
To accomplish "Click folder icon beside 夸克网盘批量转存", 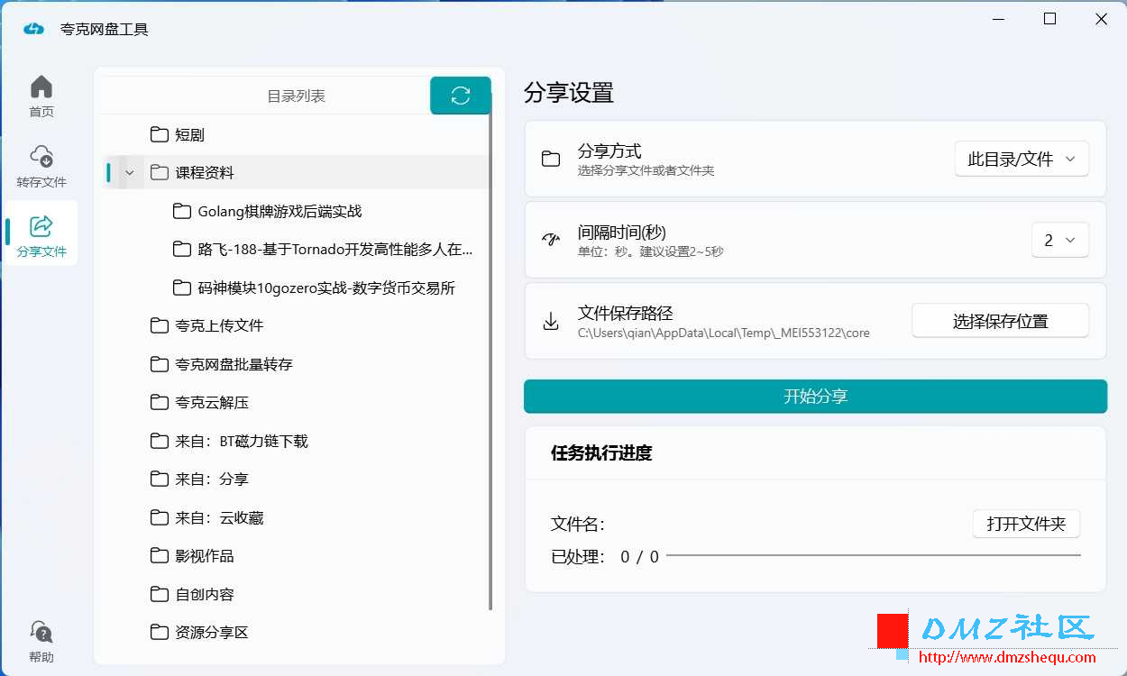I will click(160, 364).
